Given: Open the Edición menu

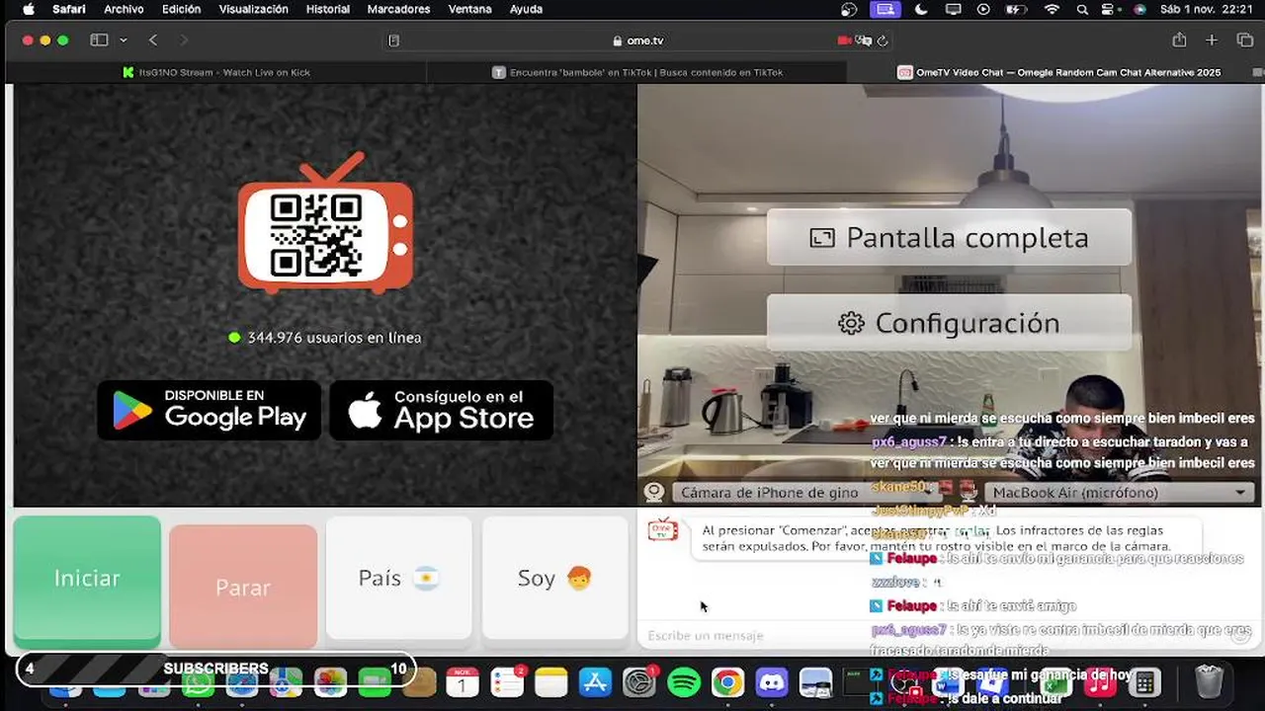Looking at the screenshot, I should tap(182, 9).
